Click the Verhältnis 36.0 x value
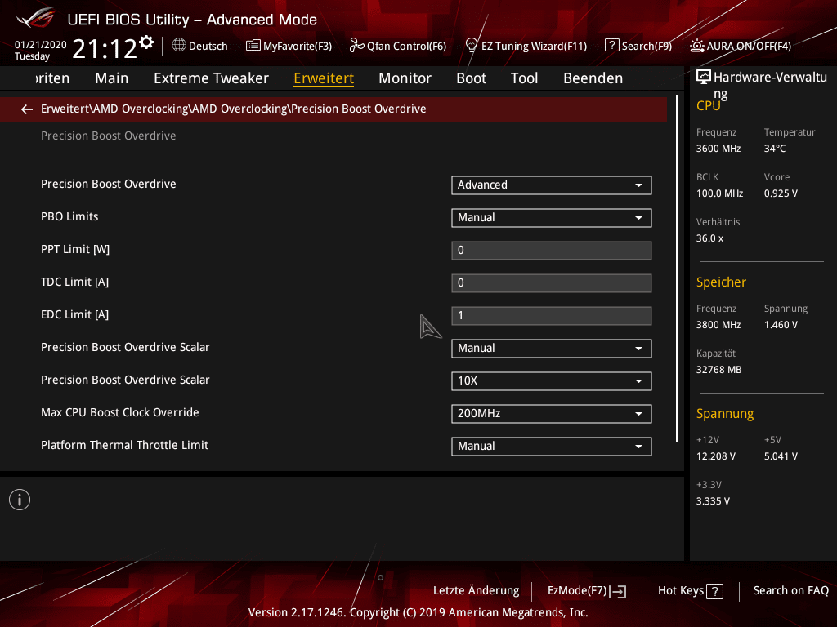Viewport: 837px width, 627px height. coord(709,238)
